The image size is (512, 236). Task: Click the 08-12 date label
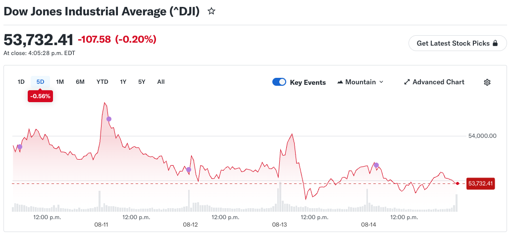(x=190, y=225)
